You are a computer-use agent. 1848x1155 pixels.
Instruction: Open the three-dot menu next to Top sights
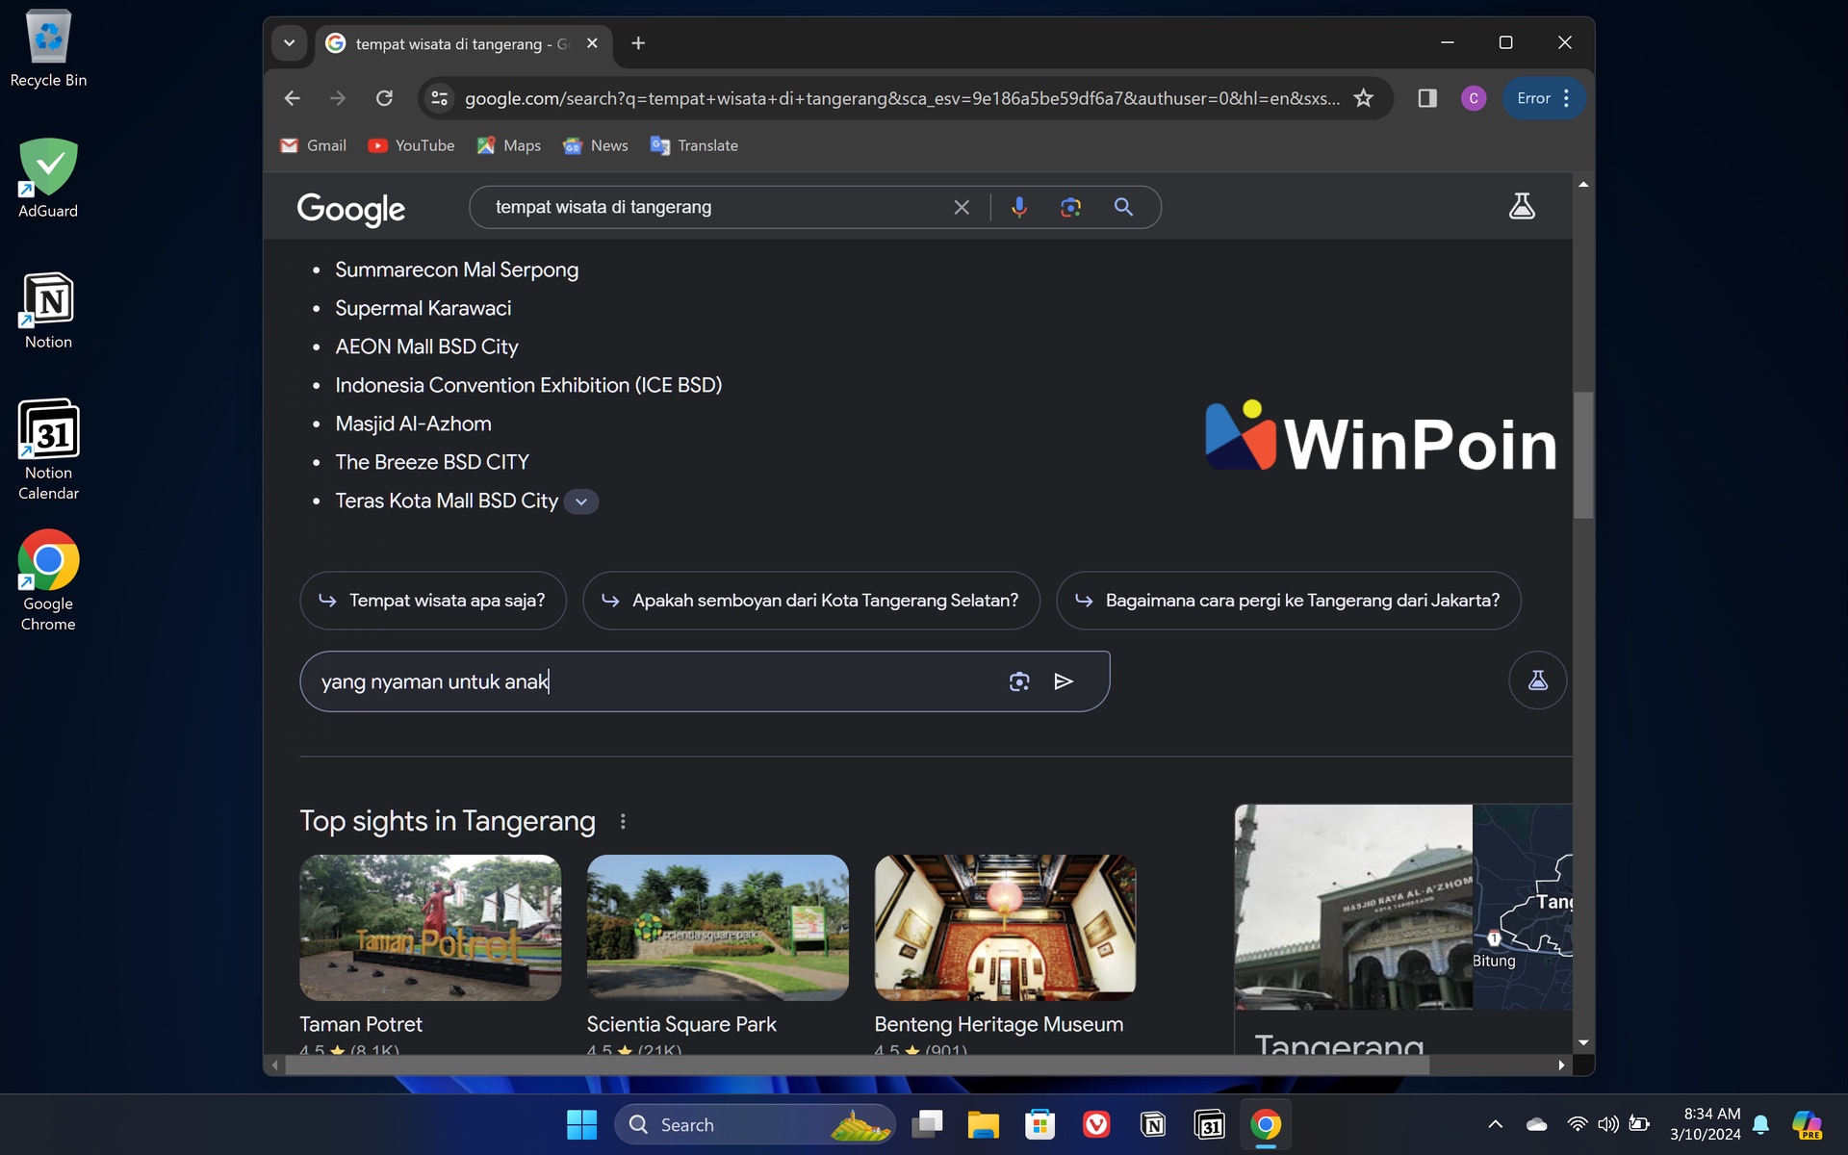click(622, 821)
